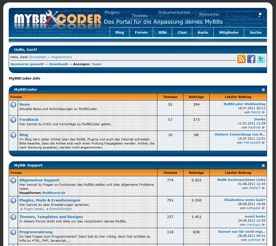Click the Feedback forum status icon
The image size is (276, 246).
pos(13,120)
